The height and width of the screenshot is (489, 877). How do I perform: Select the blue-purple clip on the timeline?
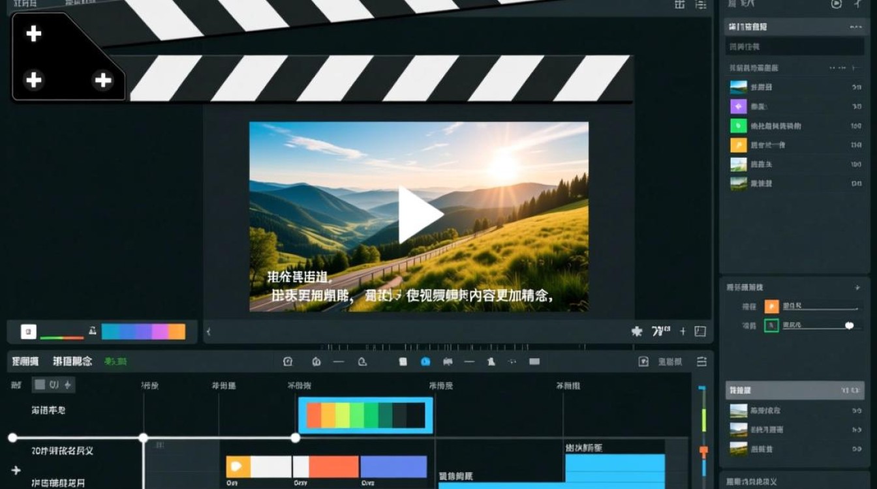(393, 467)
